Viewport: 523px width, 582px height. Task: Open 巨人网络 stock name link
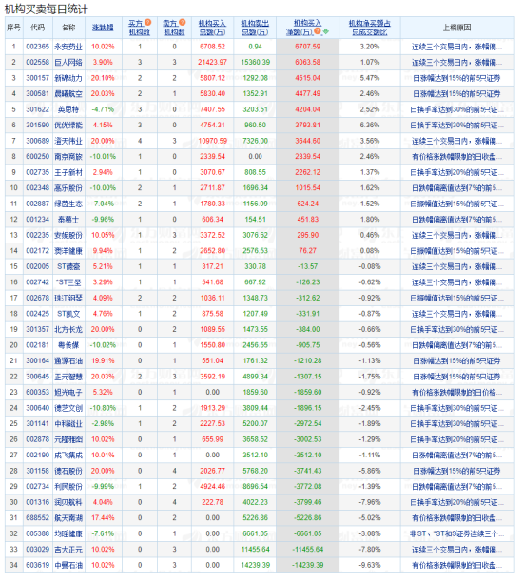pyautogui.click(x=68, y=63)
